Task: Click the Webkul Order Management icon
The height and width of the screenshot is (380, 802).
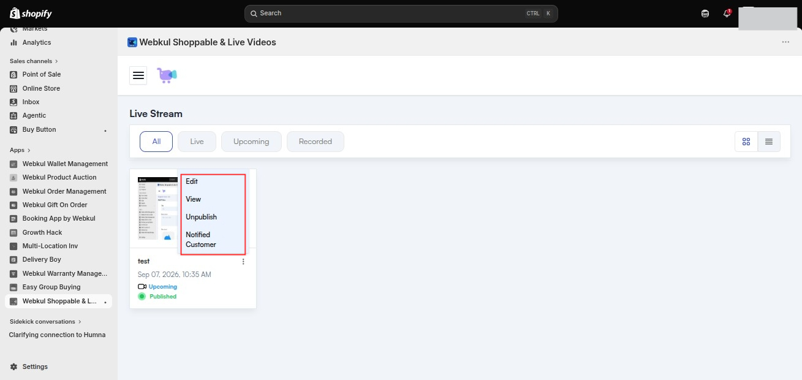Action: pyautogui.click(x=13, y=191)
